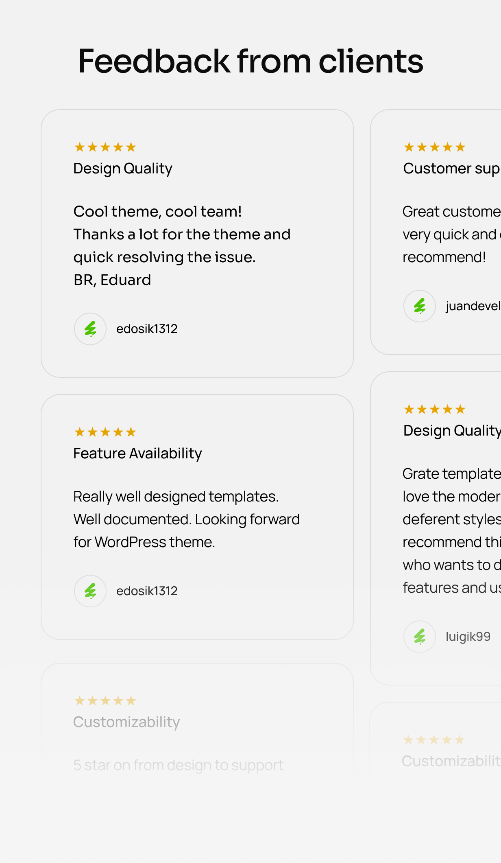The height and width of the screenshot is (863, 501).
Task: Click the 'Feature Availability' review title
Action: coord(137,453)
